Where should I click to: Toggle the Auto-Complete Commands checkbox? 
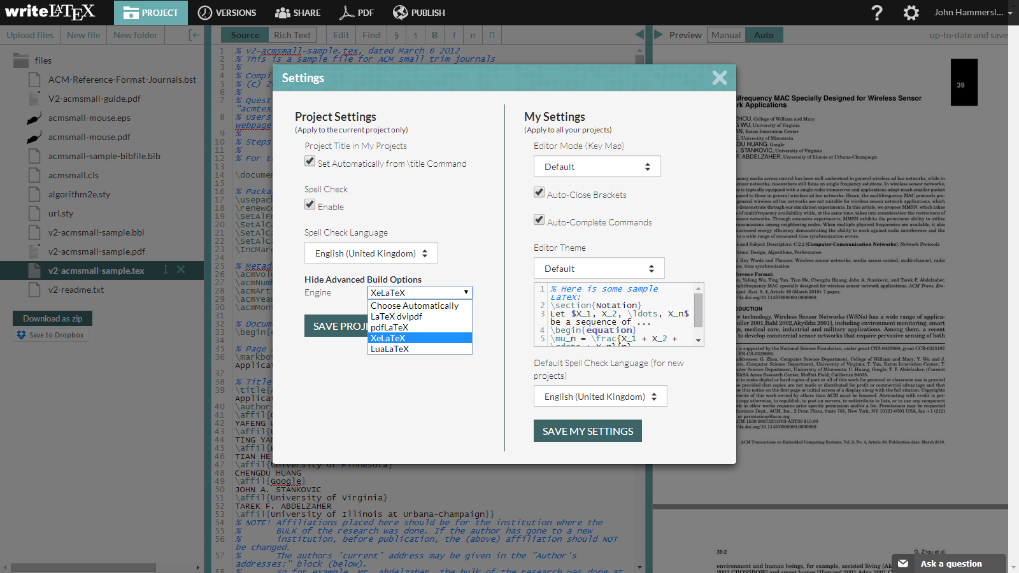[539, 220]
